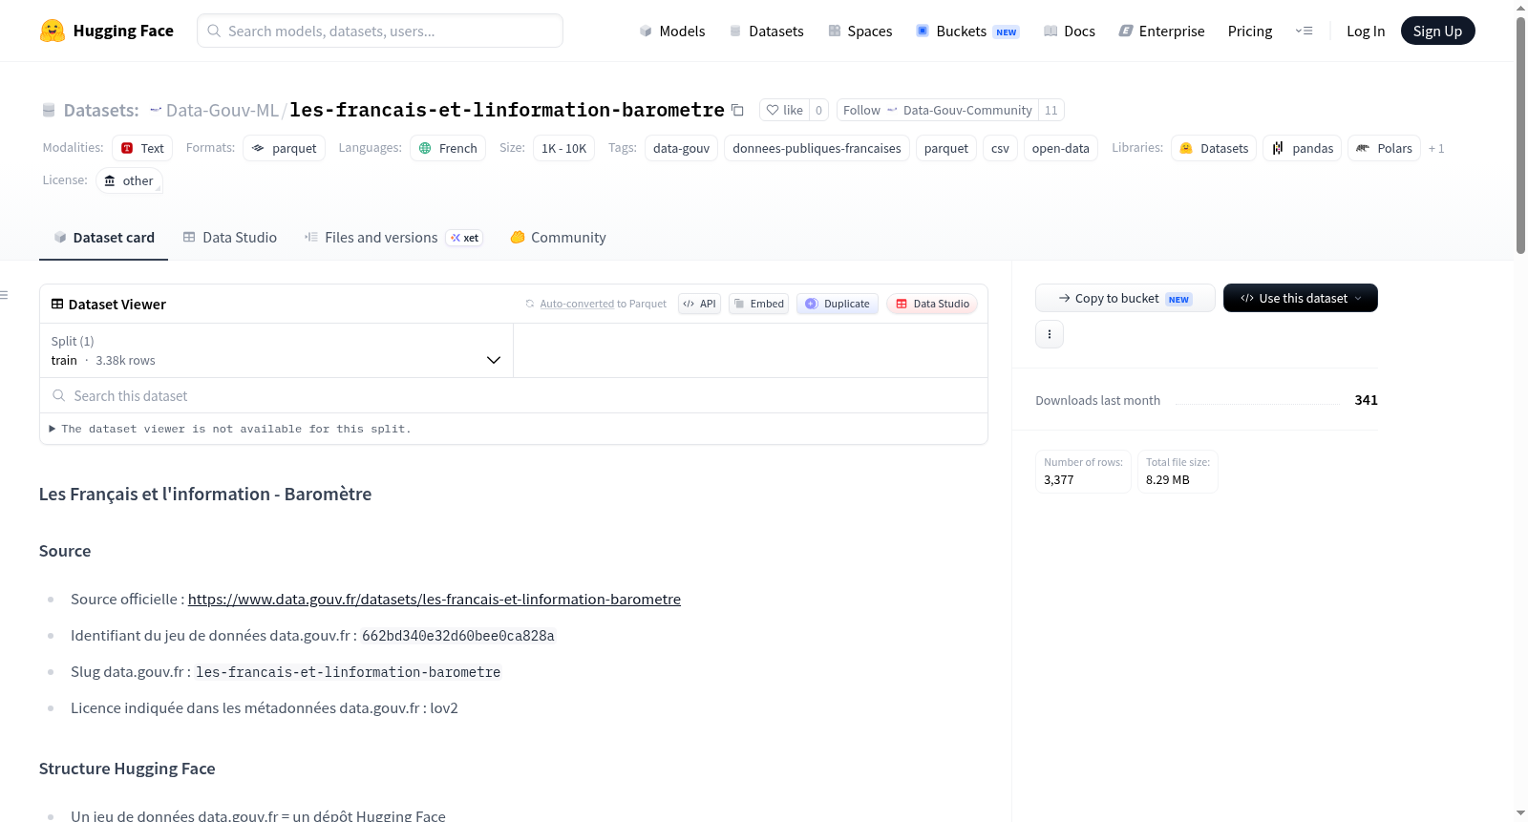
Task: Open the Community tab
Action: (x=558, y=238)
